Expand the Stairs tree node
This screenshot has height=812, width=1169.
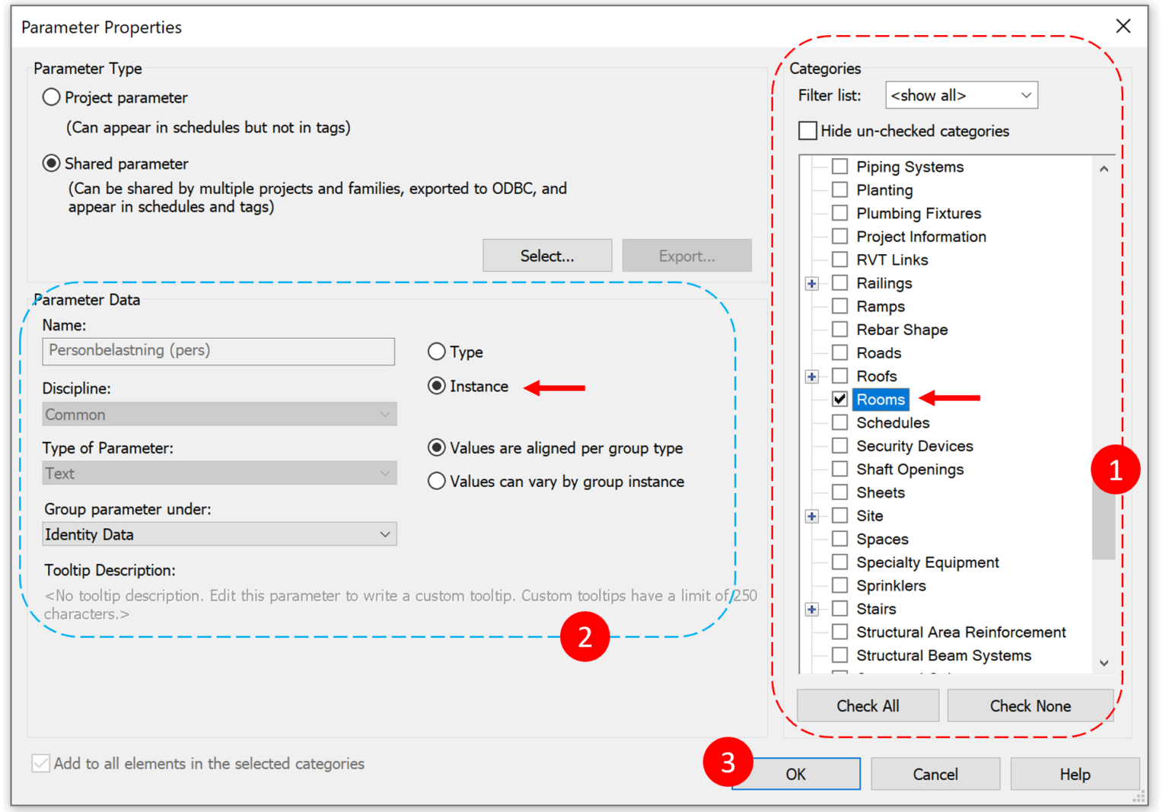(x=812, y=610)
